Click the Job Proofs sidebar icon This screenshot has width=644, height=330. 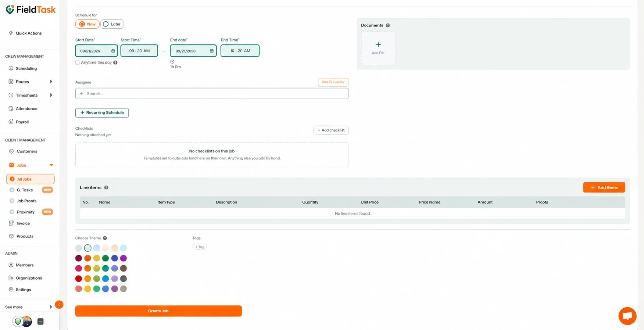(x=12, y=201)
